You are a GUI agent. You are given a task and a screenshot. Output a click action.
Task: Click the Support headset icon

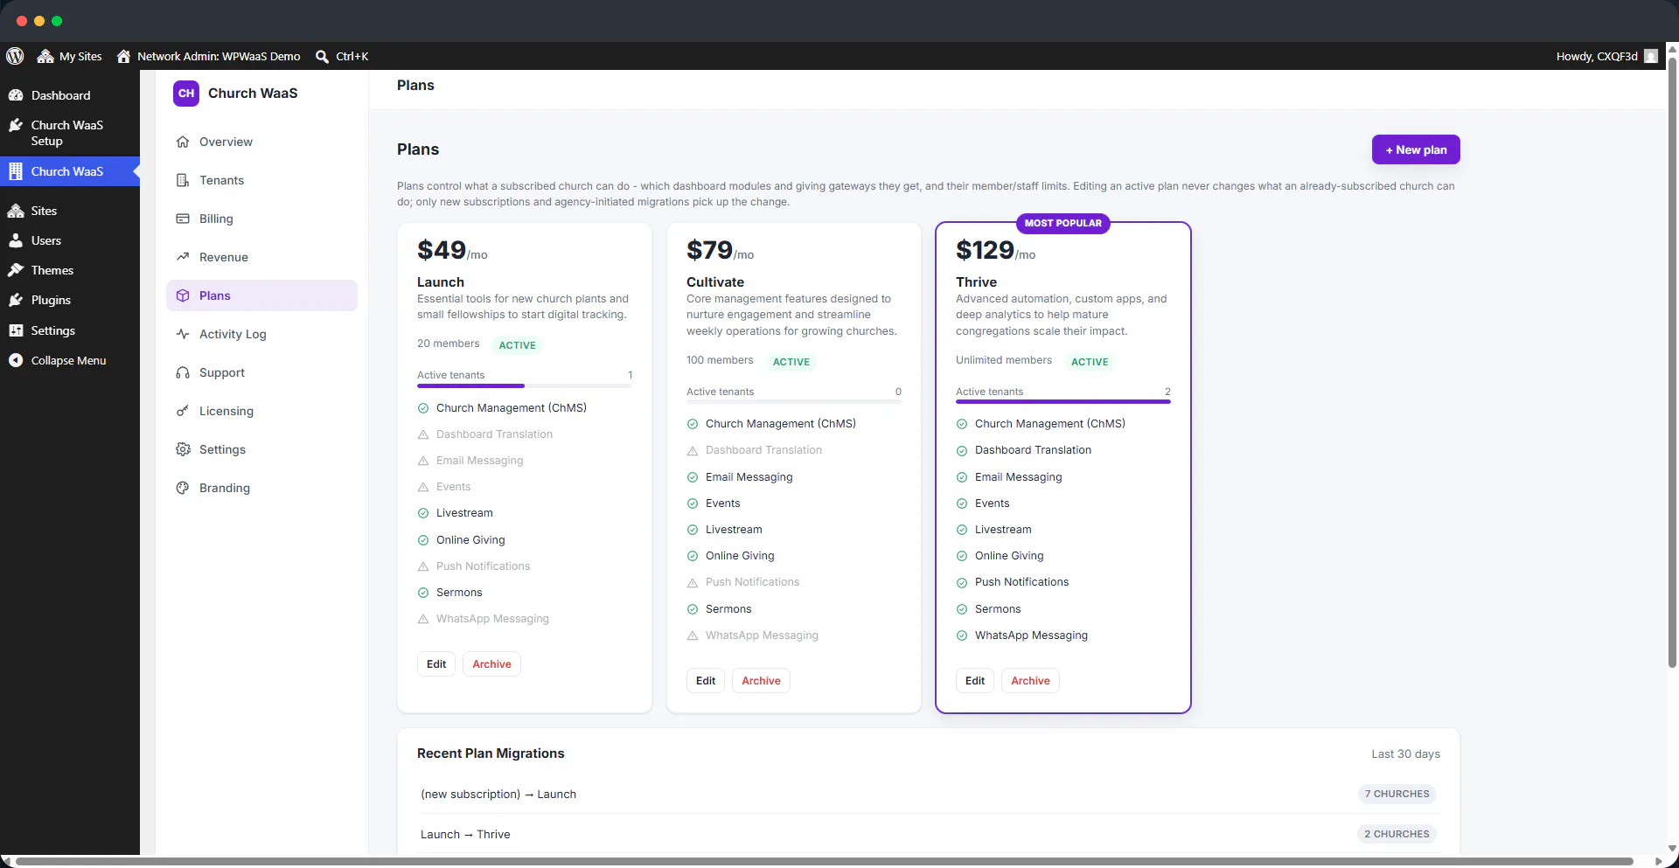[183, 372]
